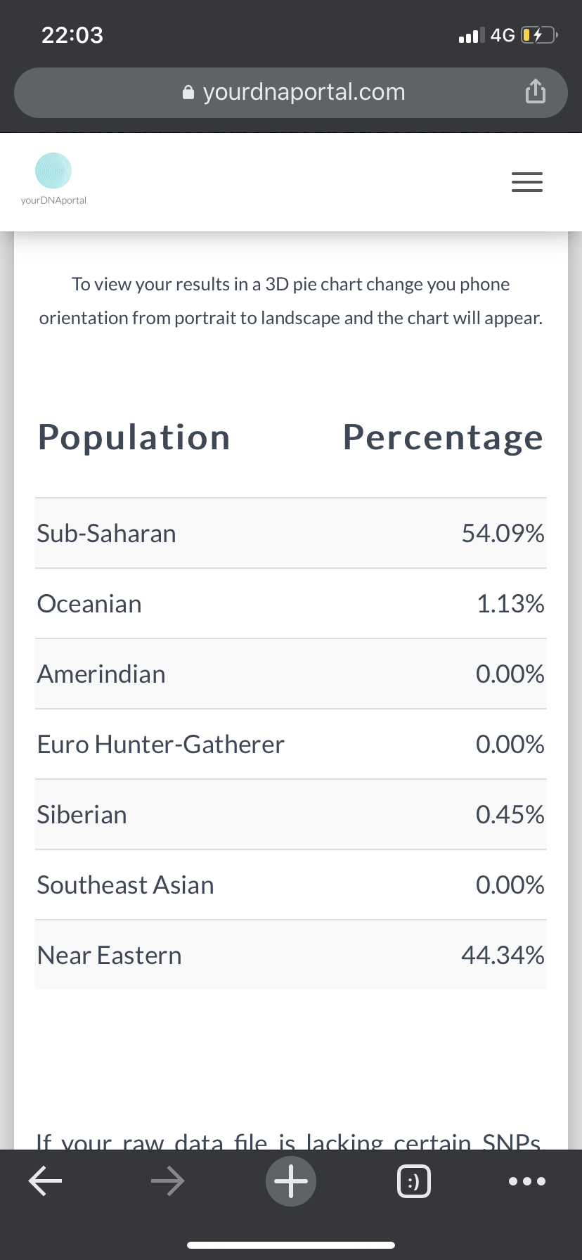582x1260 pixels.
Task: Tap the share icon in address bar
Action: pyautogui.click(x=536, y=91)
